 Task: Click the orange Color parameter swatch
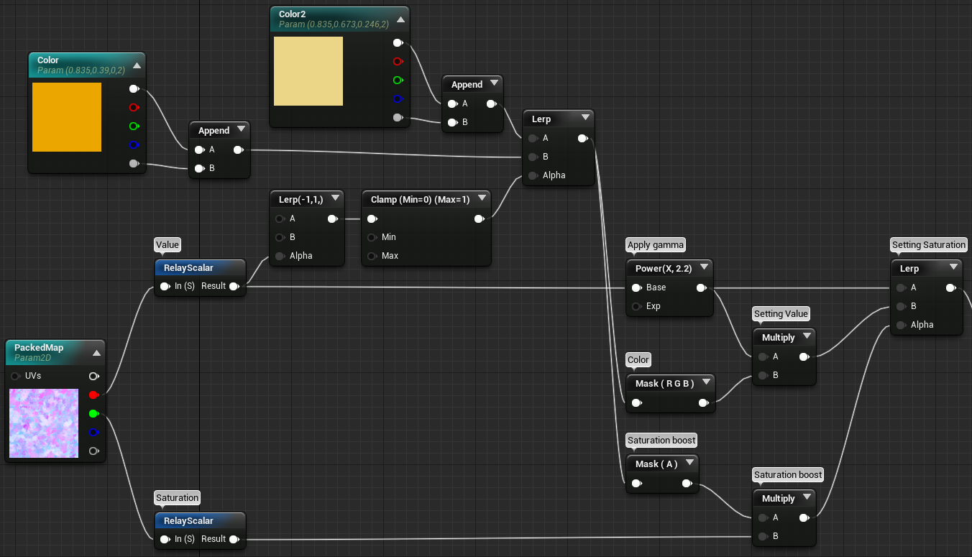point(67,117)
